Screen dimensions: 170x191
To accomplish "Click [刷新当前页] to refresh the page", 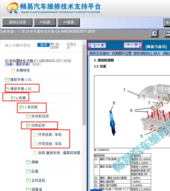I will (156, 47).
